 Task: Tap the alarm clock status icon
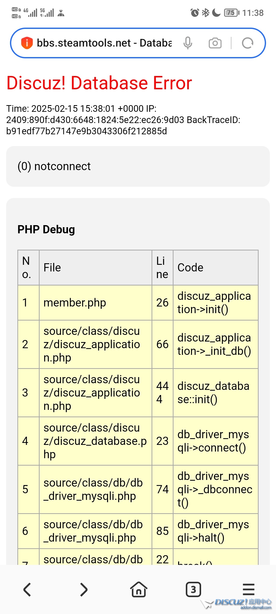click(x=195, y=13)
